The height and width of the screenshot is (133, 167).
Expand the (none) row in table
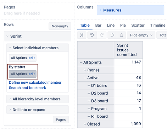[x=85, y=70]
